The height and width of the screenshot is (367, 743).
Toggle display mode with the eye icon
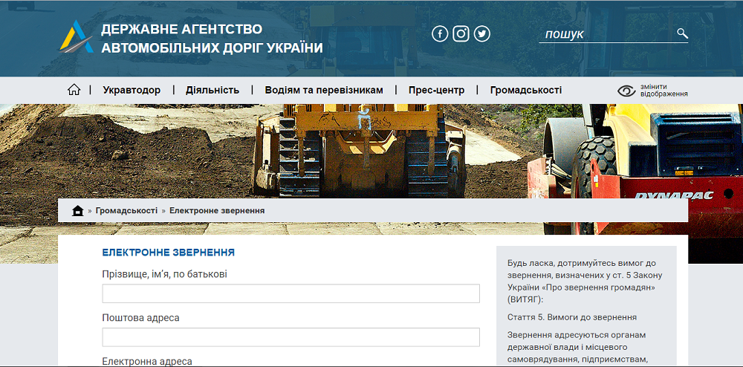[626, 91]
